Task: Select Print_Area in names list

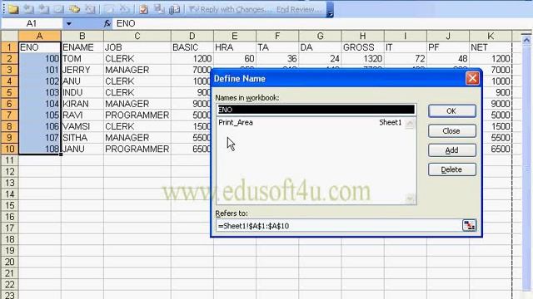Action: click(311, 122)
